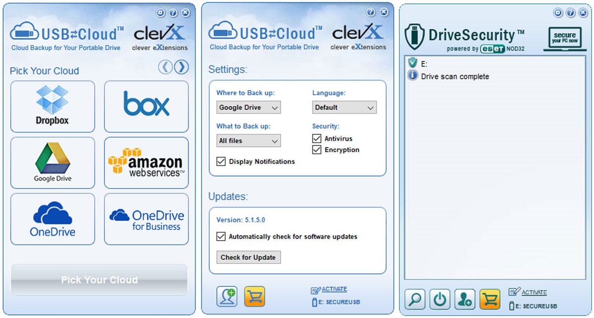Image resolution: width=594 pixels, height=318 pixels.
Task: Click E: SECUREUSB label in DriveSecurity window
Action: [x=536, y=307]
